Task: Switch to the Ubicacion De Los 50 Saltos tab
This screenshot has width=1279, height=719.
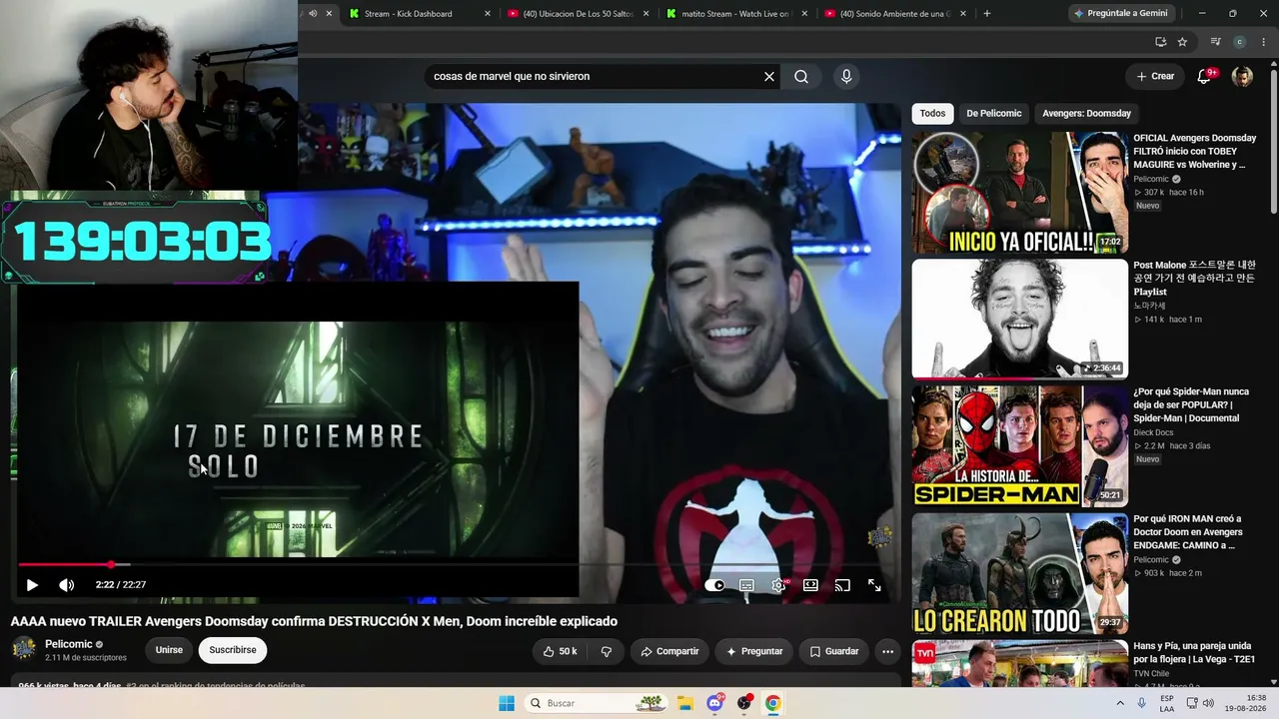Action: click(x=579, y=14)
